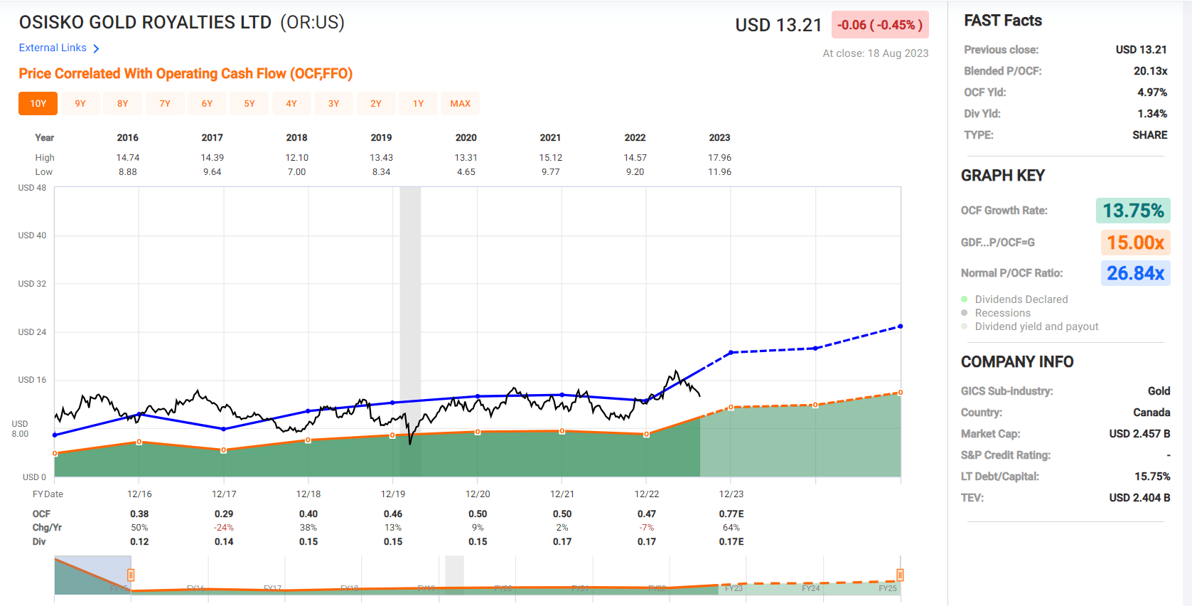Click Price Correlated With Operating Cash Flow heading
This screenshot has height=606, width=1192.
coord(186,73)
